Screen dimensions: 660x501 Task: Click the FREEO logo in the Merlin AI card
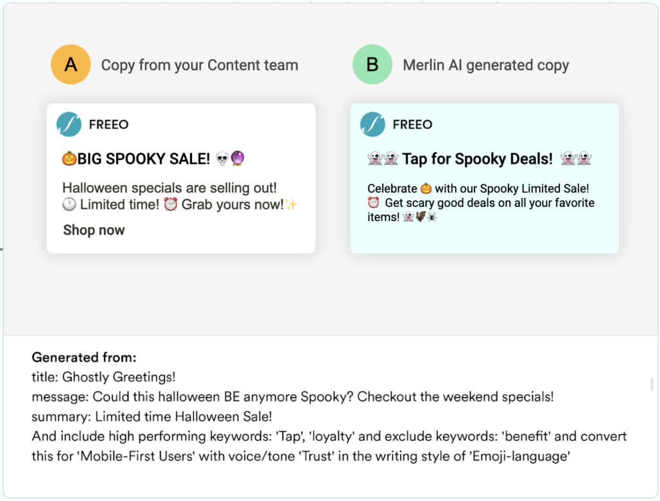tap(373, 124)
